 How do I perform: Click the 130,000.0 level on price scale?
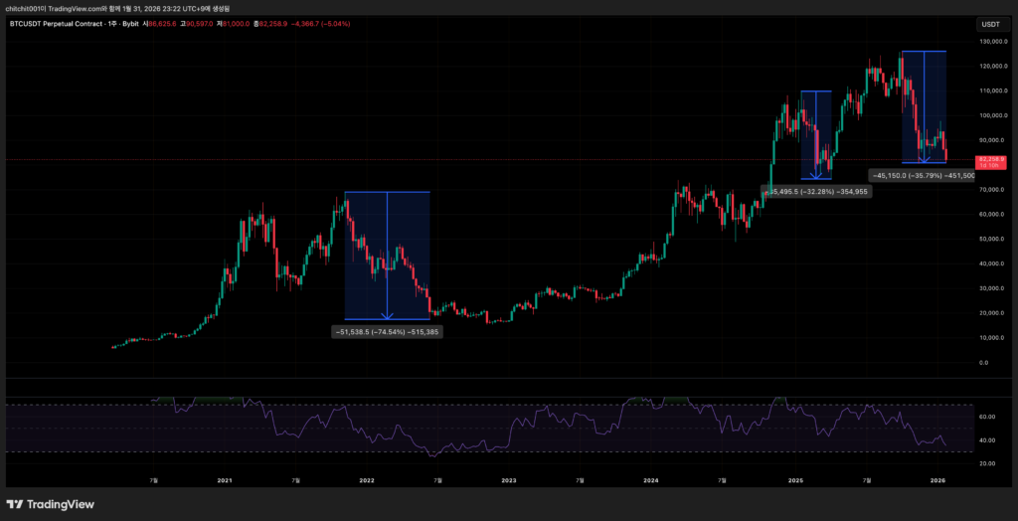click(994, 42)
